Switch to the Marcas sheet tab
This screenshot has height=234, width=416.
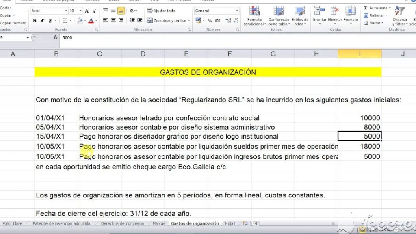pos(159,223)
